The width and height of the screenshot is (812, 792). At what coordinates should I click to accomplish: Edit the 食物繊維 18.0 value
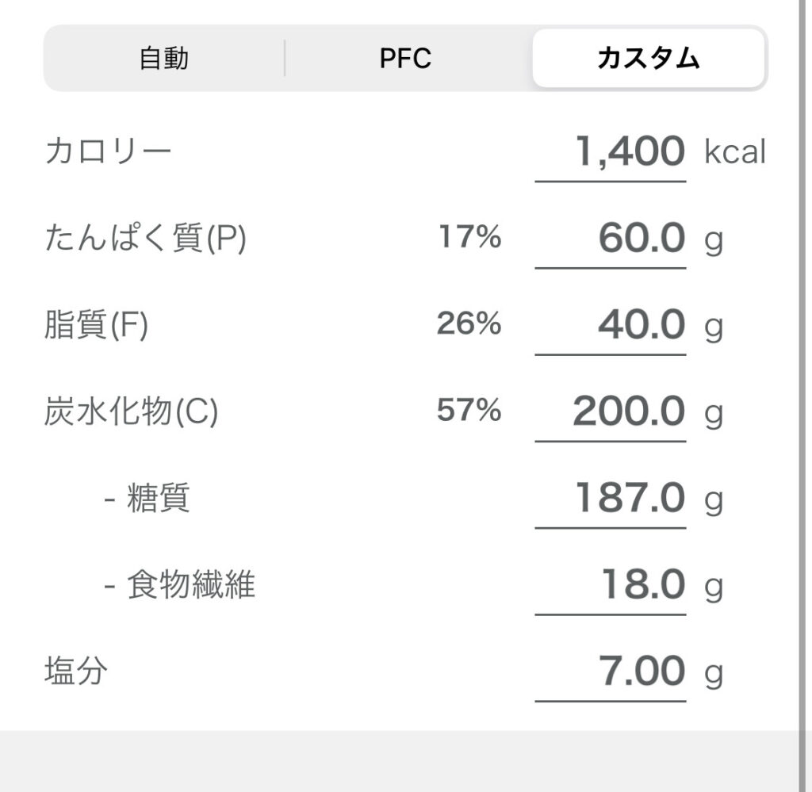[610, 585]
